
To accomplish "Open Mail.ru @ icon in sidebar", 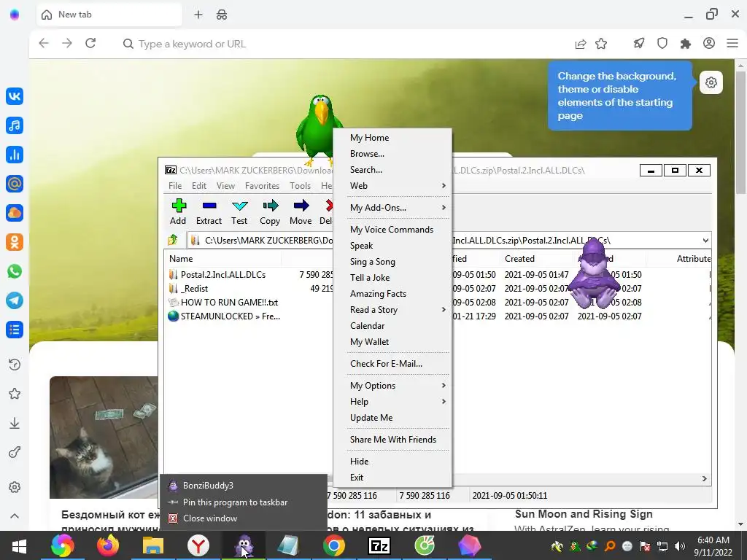I will (x=15, y=184).
